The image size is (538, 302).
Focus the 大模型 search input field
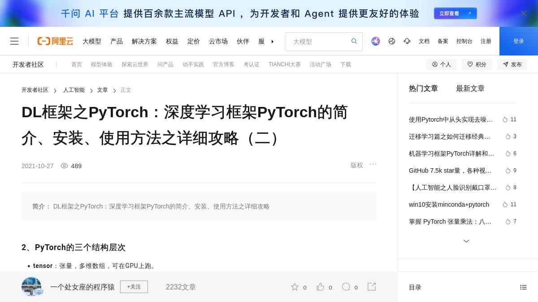click(x=318, y=42)
